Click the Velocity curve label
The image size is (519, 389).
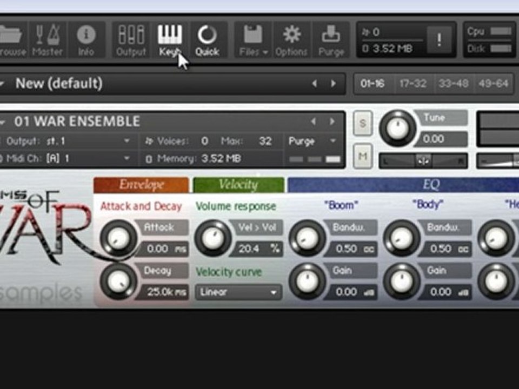coord(229,272)
